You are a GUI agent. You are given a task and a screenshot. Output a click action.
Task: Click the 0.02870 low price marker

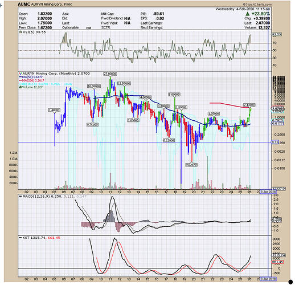(191, 165)
